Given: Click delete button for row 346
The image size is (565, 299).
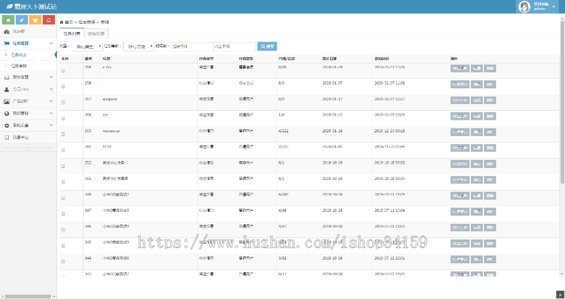Looking at the screenshot, I should (490, 228).
